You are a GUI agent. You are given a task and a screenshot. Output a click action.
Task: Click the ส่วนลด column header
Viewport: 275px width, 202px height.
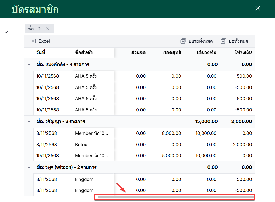tap(138, 53)
